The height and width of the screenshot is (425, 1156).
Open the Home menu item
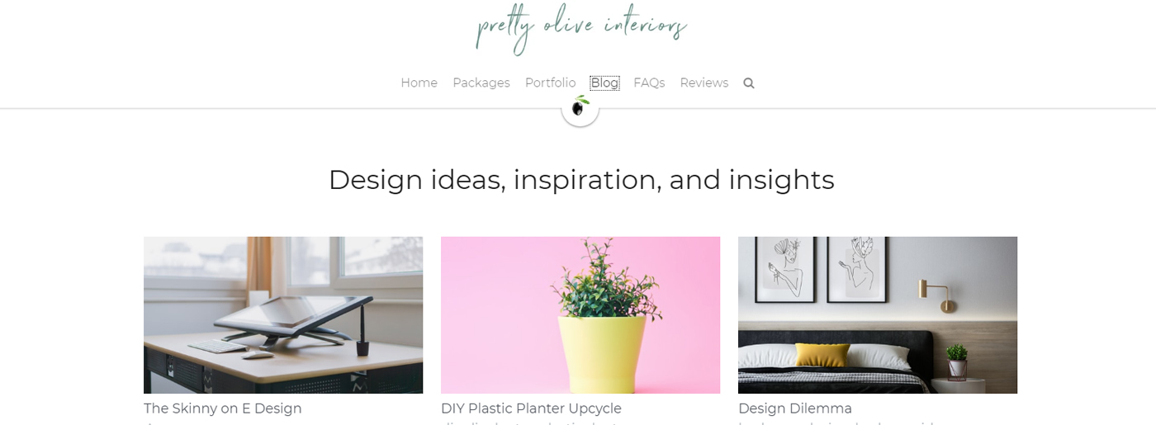(419, 83)
